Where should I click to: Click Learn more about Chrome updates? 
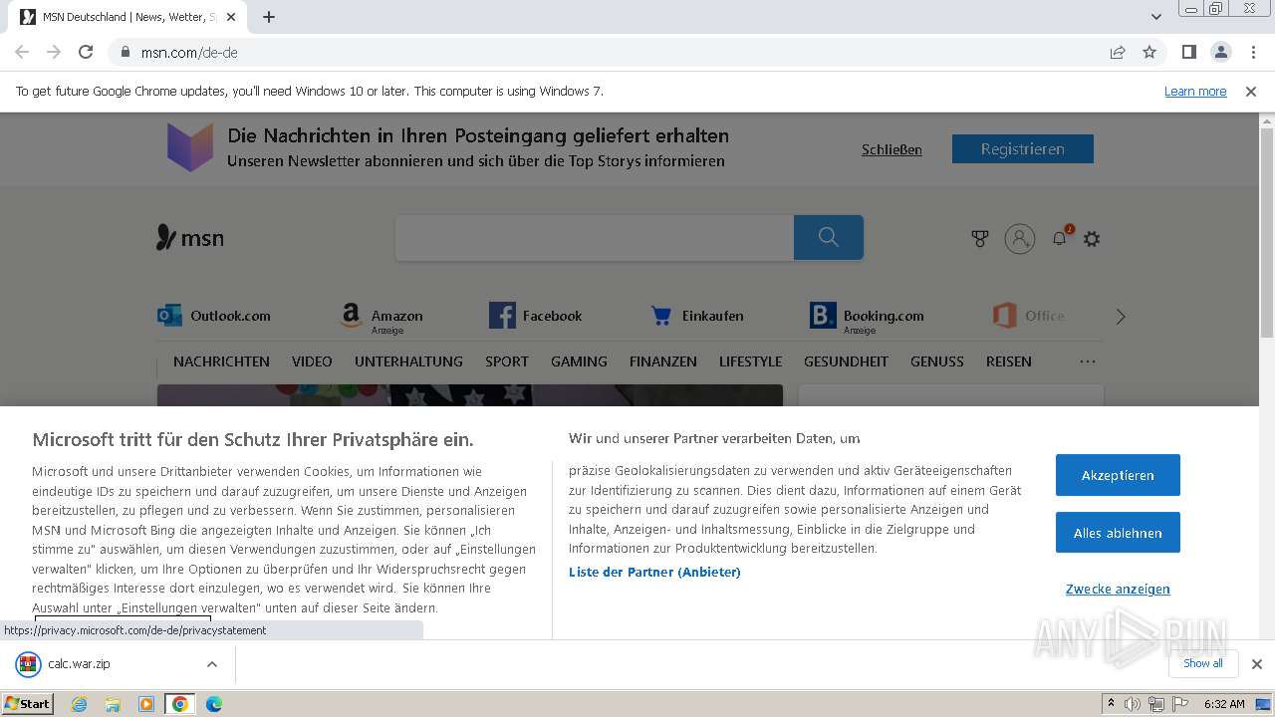[1195, 91]
